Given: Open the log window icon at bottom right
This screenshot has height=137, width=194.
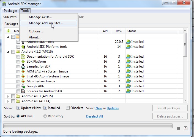Looking at the screenshot, I should tap(186, 128).
